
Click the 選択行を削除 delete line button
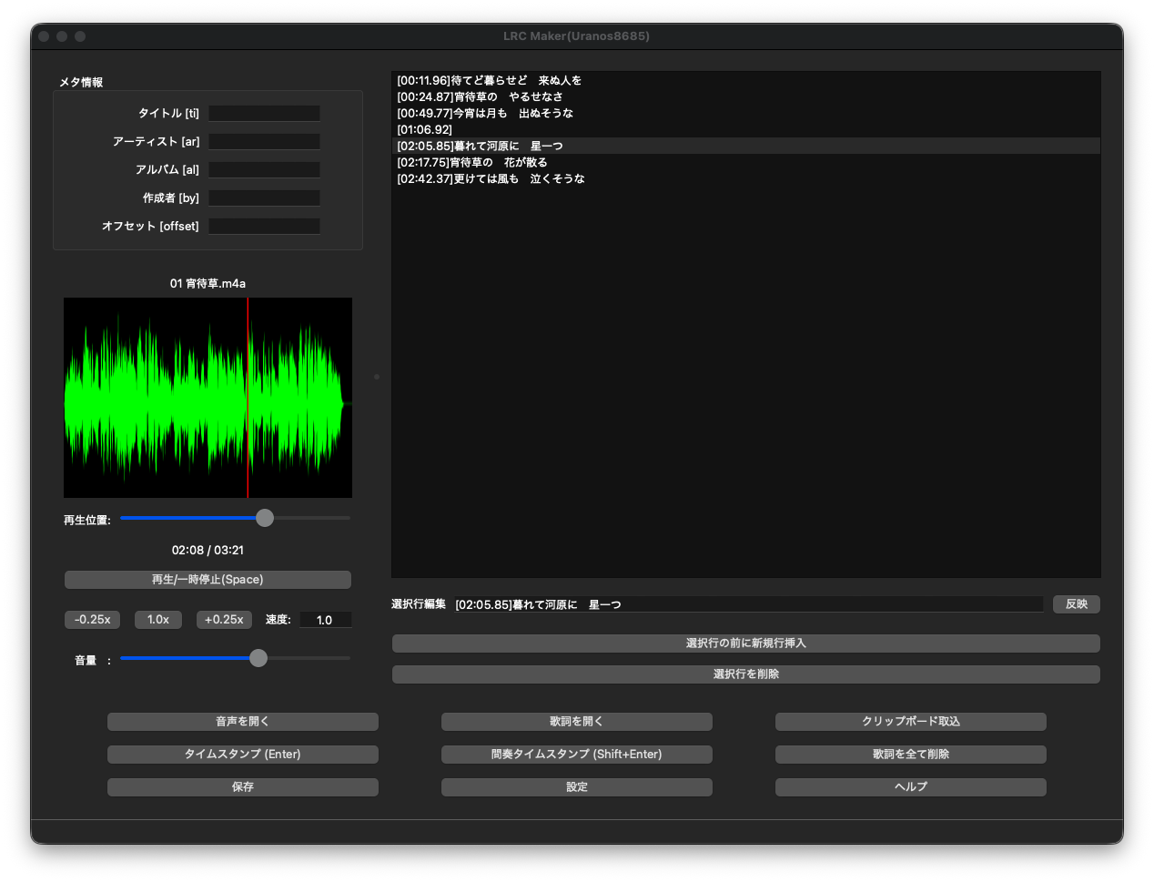[x=745, y=674]
